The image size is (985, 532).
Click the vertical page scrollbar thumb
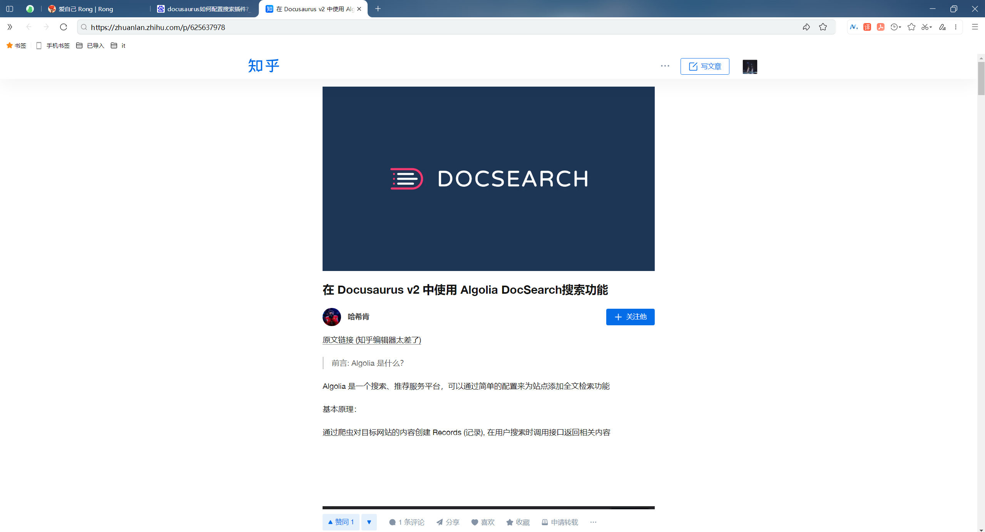981,79
